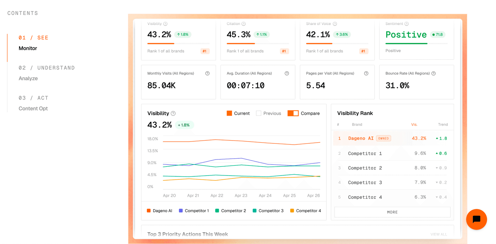The image size is (496, 244).
Task: Click the #1 badge in Share of Voice card
Action: click(363, 51)
